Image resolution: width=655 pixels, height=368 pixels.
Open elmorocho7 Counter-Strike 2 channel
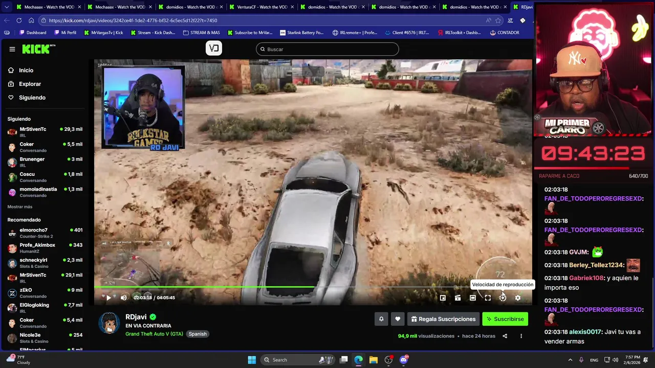pos(45,233)
